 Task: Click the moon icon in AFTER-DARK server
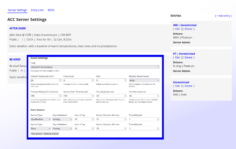click(x=22, y=39)
